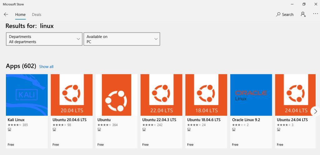Click the star rating of Kali Linux

[x=14, y=125]
